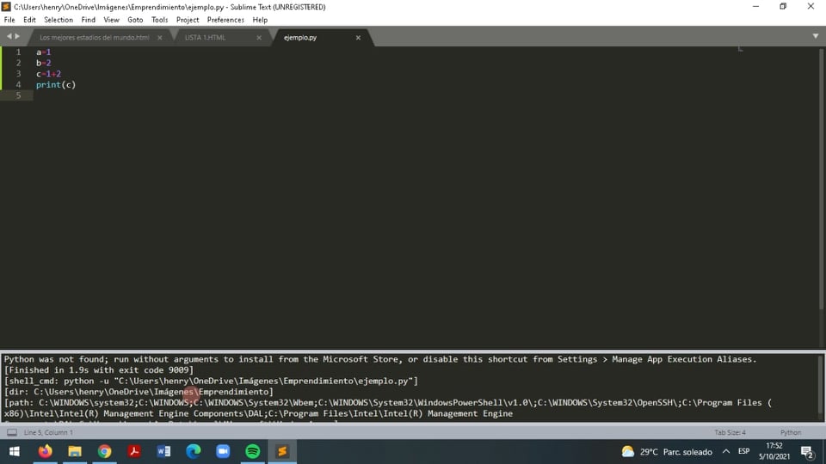Open Spotify in the taskbar
Screen dimensions: 826x464
[252, 451]
